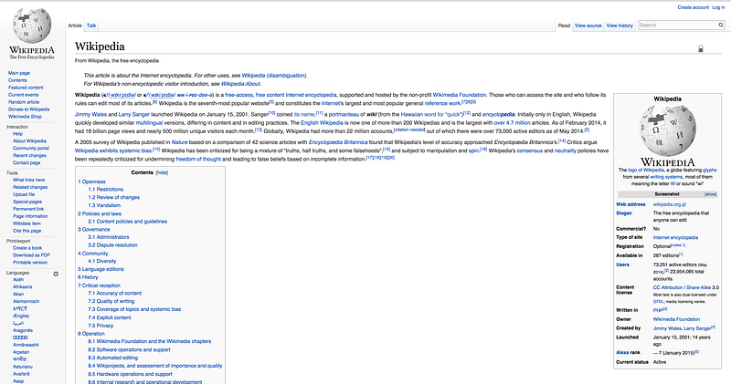
Task: Jump to 1.3 Vandalism section
Action: pos(104,205)
